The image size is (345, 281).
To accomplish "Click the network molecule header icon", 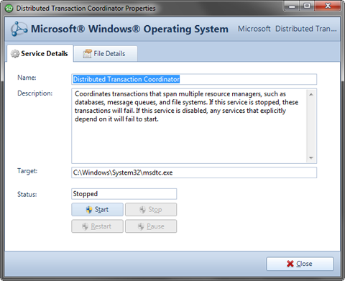I will pyautogui.click(x=19, y=29).
